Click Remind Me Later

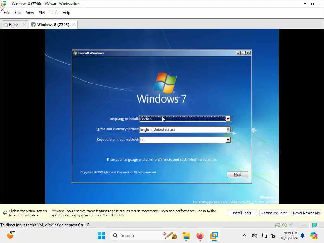tap(274, 213)
